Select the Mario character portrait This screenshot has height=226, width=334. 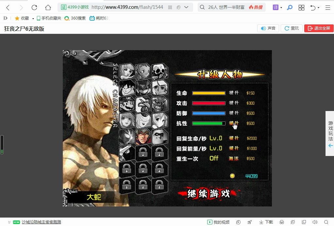(127, 104)
